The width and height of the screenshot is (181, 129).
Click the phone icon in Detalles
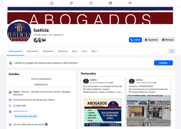(x=10, y=106)
